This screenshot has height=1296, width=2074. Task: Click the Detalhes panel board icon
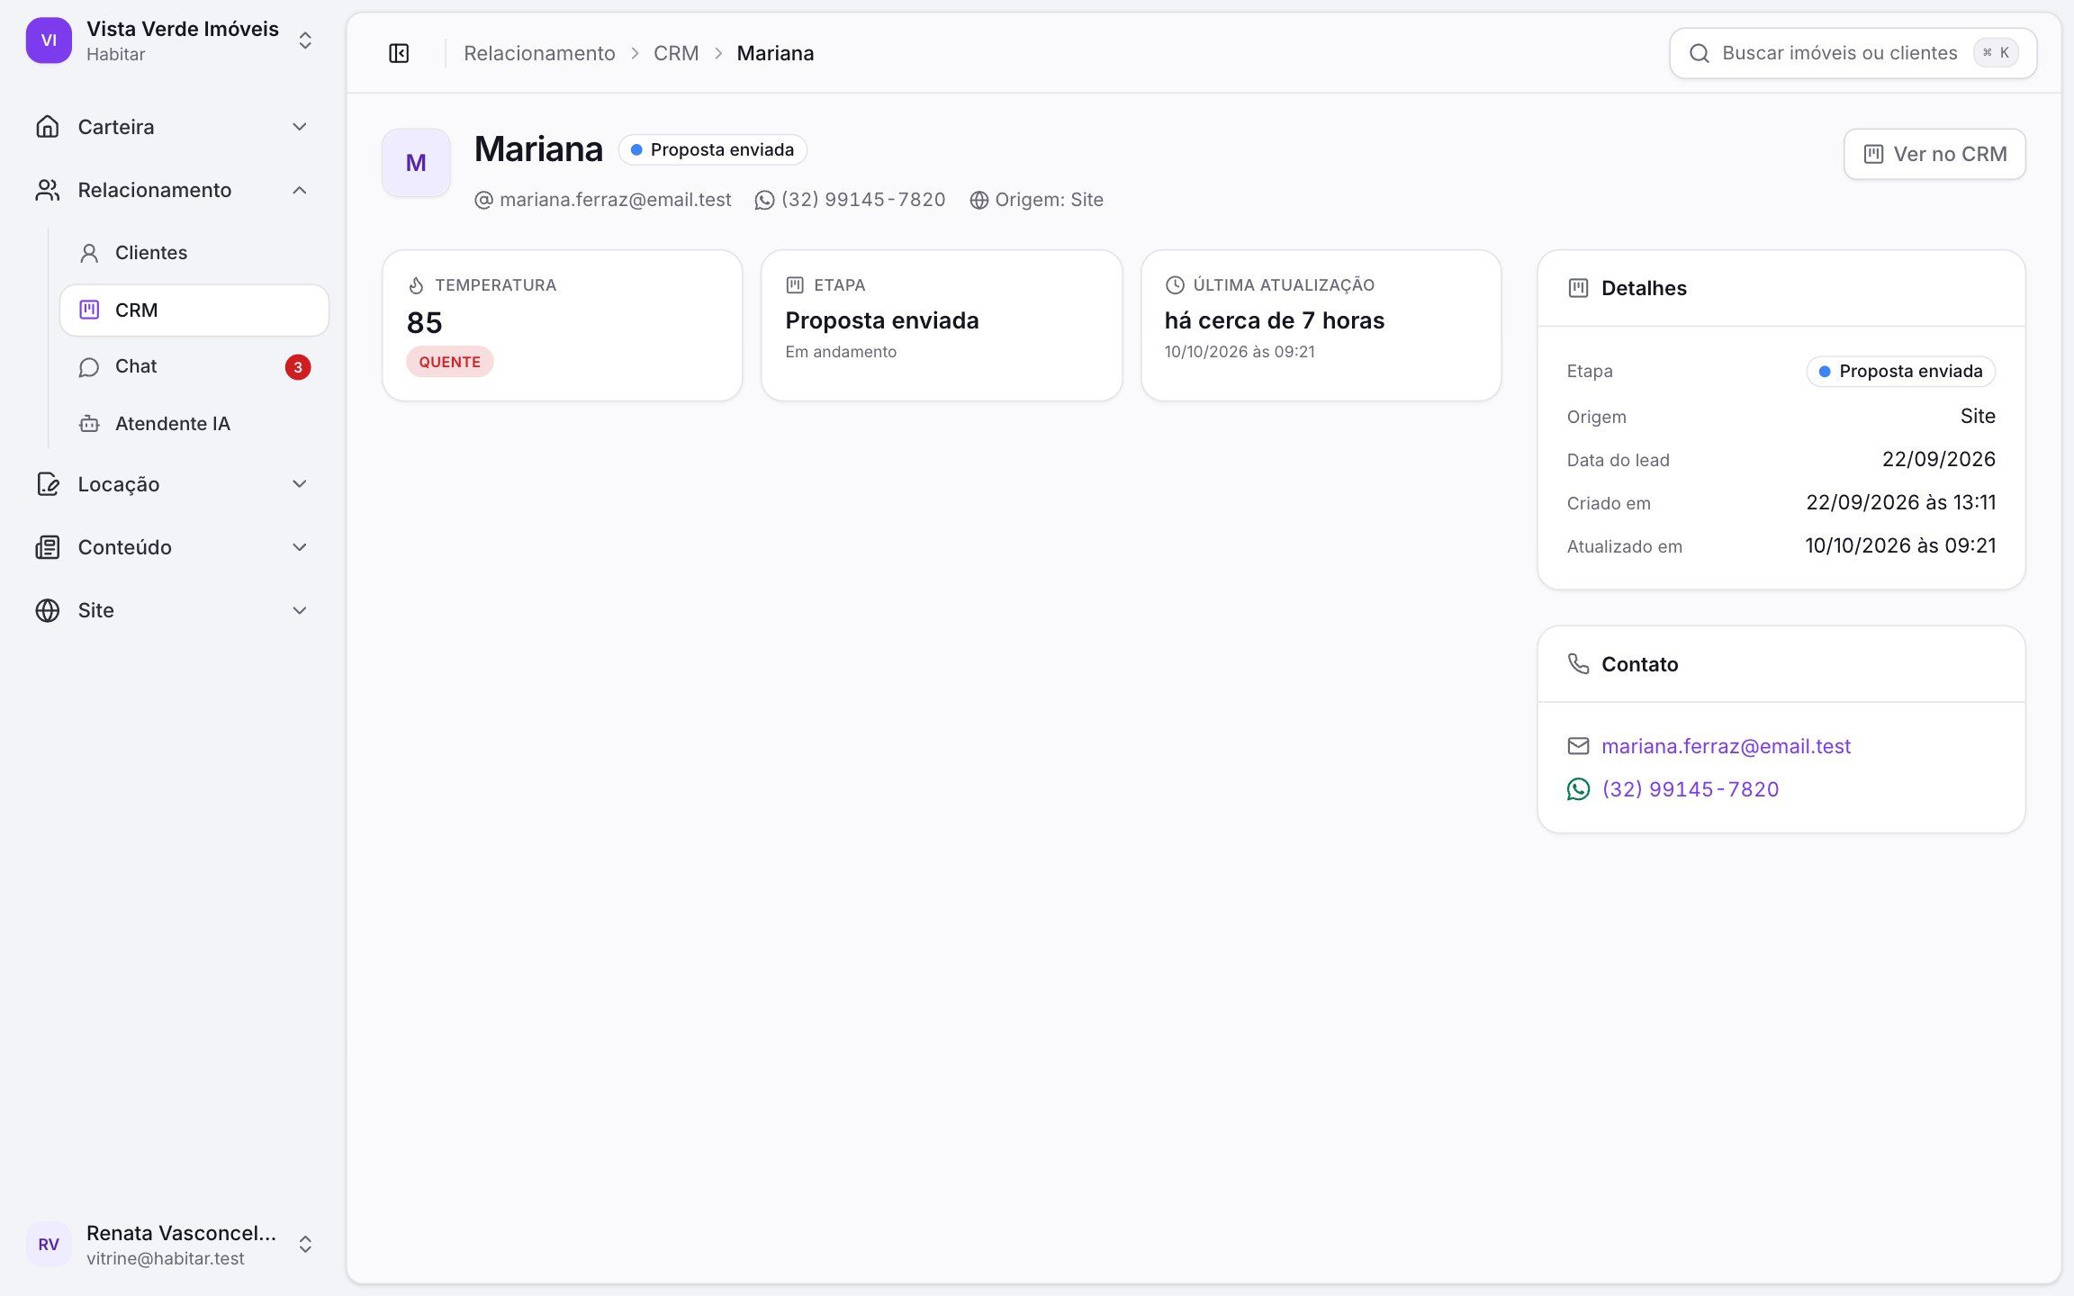1578,288
